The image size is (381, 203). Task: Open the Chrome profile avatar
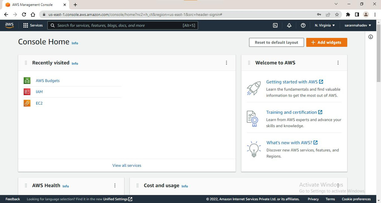pyautogui.click(x=366, y=14)
